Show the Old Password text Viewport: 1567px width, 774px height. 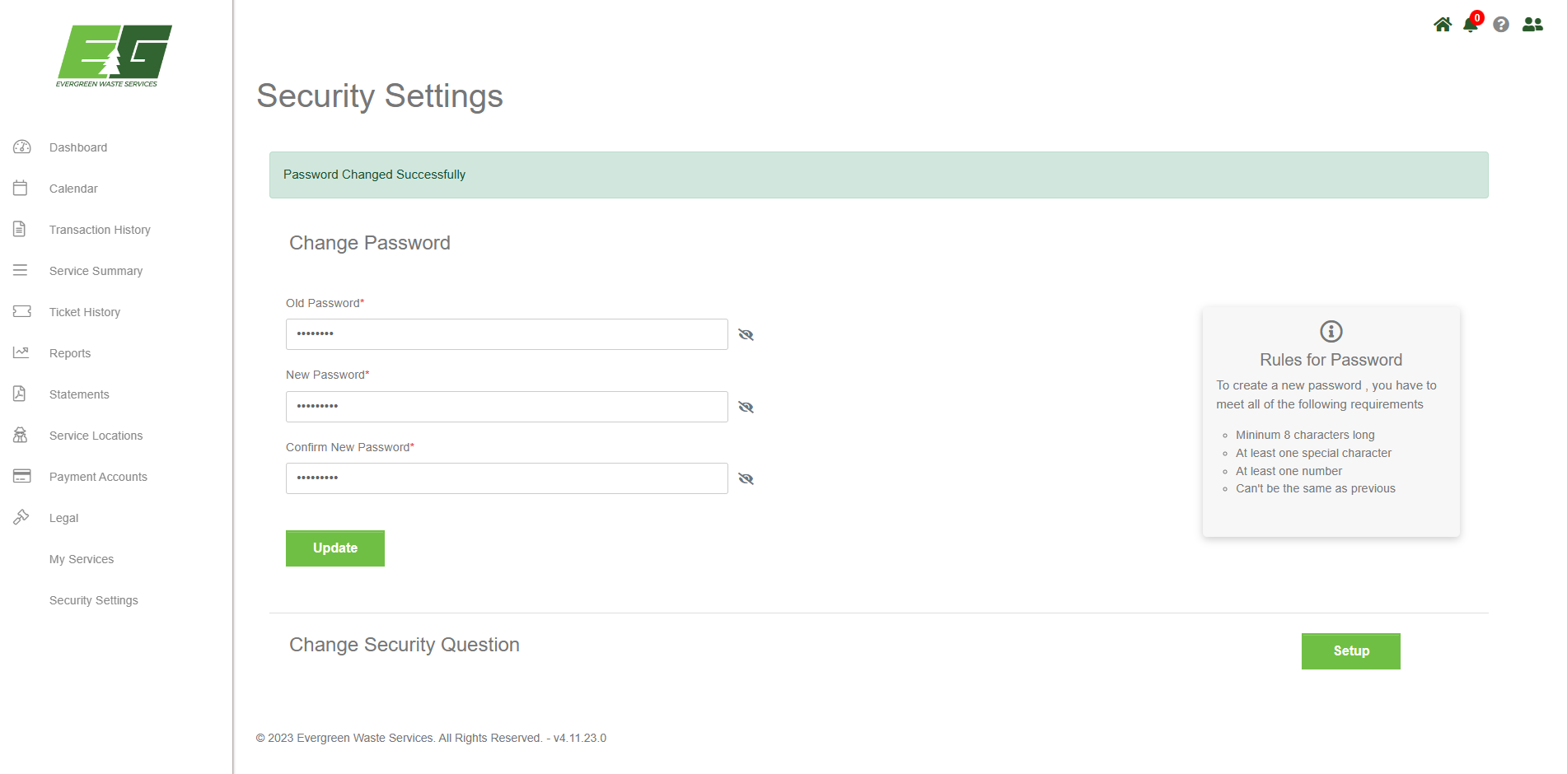(x=746, y=335)
